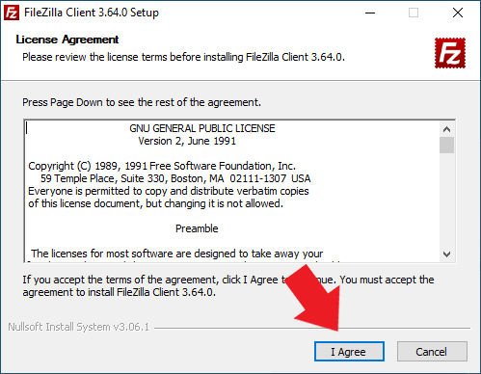Click the Version 2, June 1991 line
481x374 pixels.
[x=187, y=141]
